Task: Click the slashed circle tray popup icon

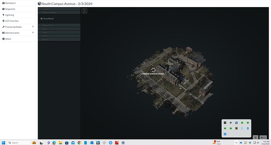Action: point(242,129)
